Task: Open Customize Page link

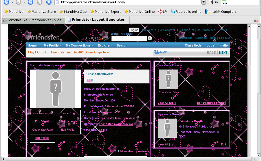Action: click(42, 130)
